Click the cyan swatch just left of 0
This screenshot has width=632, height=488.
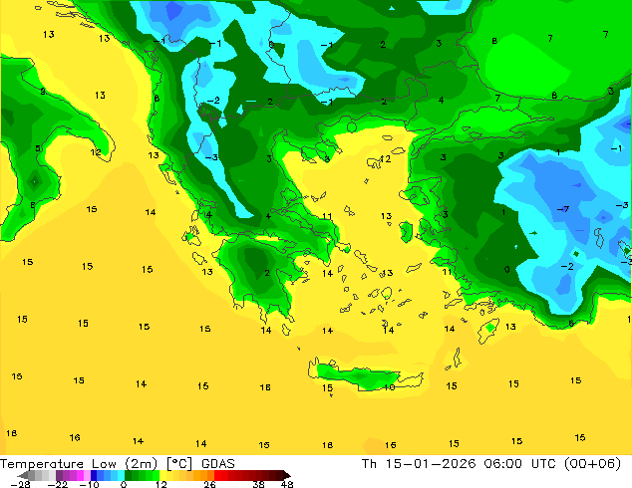click(x=121, y=475)
